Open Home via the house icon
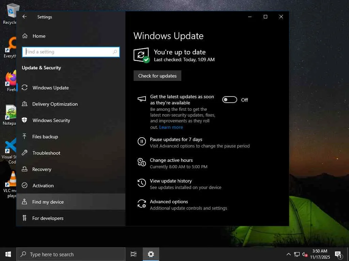The width and height of the screenshot is (349, 261). point(25,36)
